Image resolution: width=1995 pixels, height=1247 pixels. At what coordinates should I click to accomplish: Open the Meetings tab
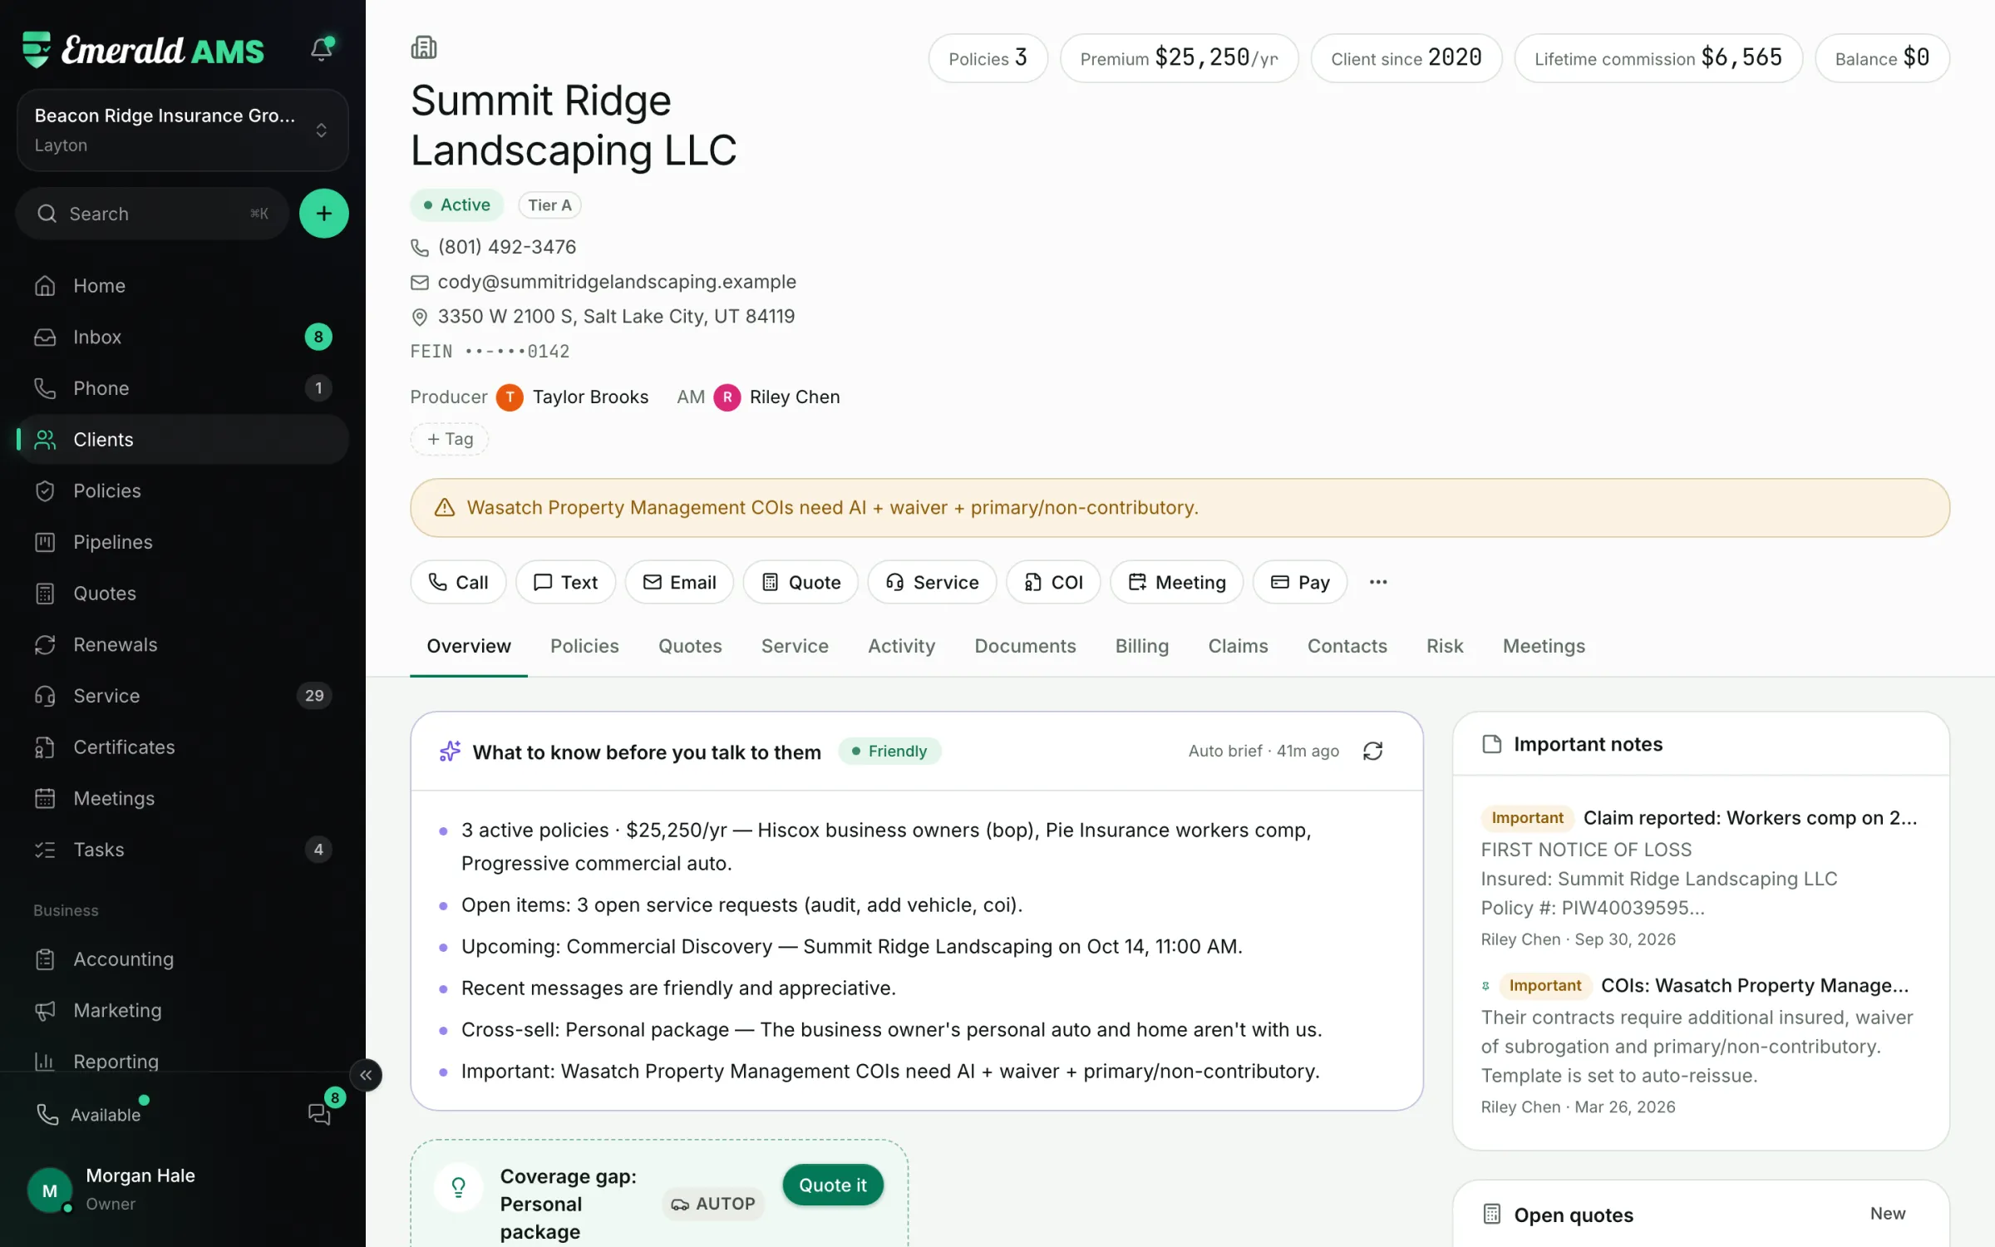(x=1544, y=646)
